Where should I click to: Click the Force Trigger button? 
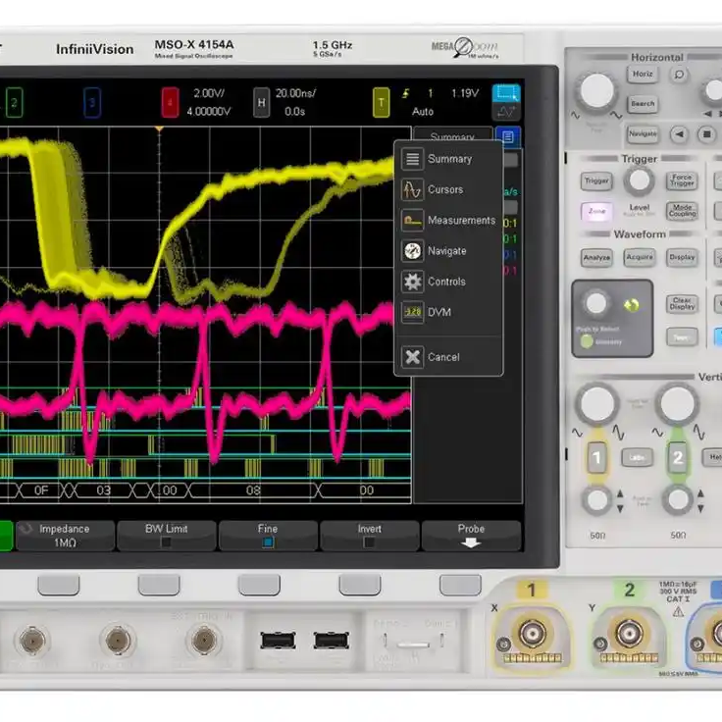pyautogui.click(x=682, y=180)
